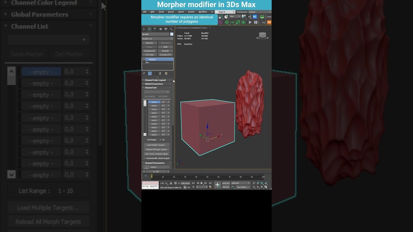Toggle the Set Key button
Screen dimensions: 413x232
[x=226, y=187]
